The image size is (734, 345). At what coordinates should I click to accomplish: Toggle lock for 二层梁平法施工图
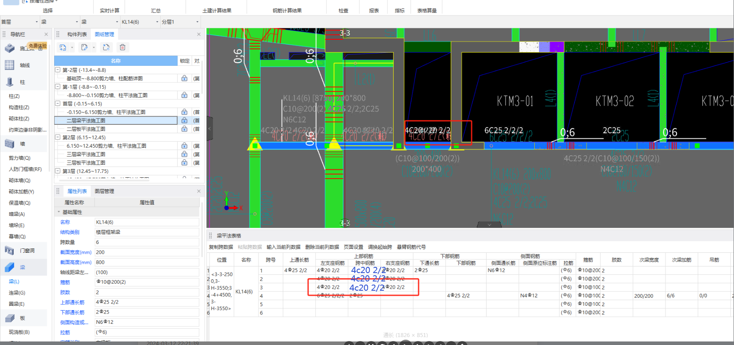(x=184, y=120)
